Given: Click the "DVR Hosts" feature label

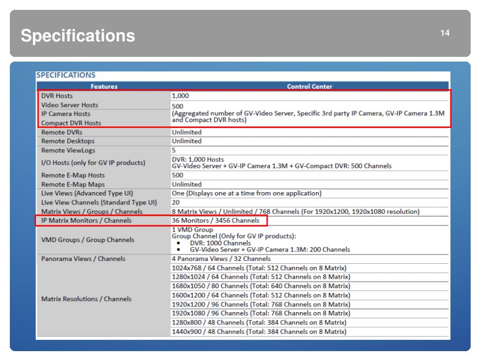Looking at the screenshot, I should pyautogui.click(x=57, y=96).
